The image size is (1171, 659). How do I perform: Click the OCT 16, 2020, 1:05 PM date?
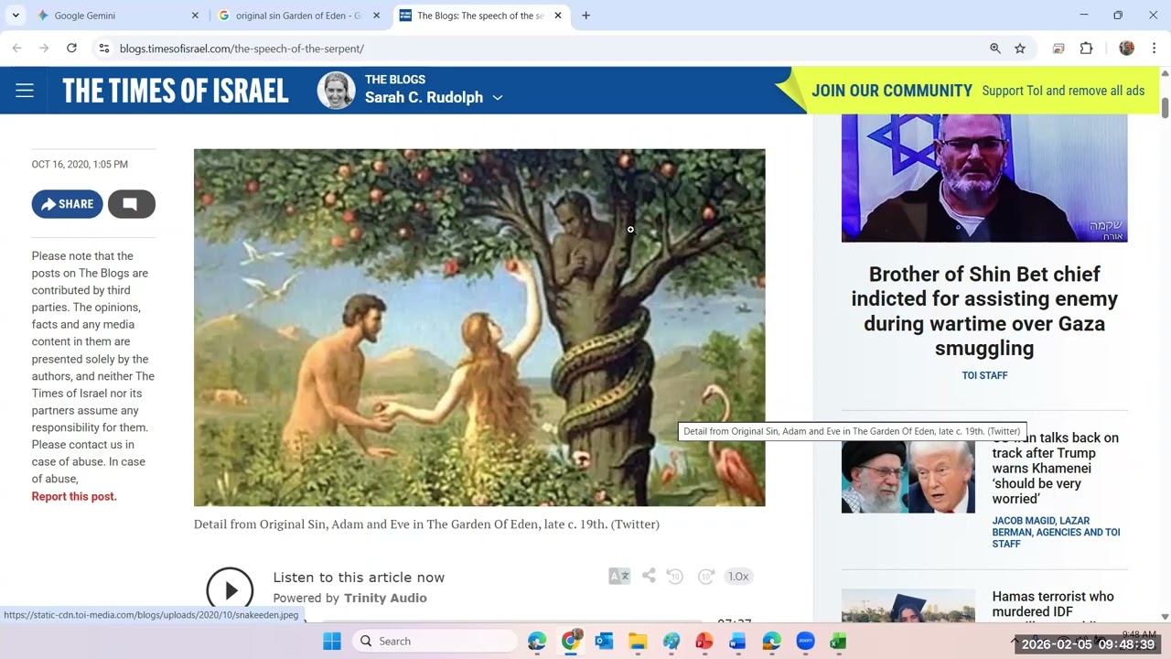coord(80,165)
